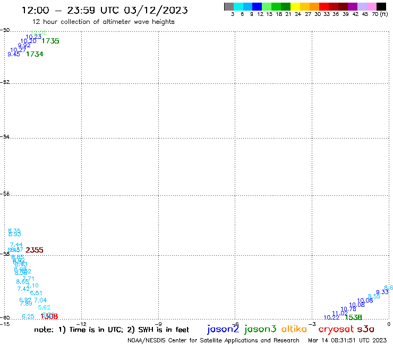This screenshot has width=393, height=345.
Task: Select the wave height reading 10.23
Action: pos(33,37)
